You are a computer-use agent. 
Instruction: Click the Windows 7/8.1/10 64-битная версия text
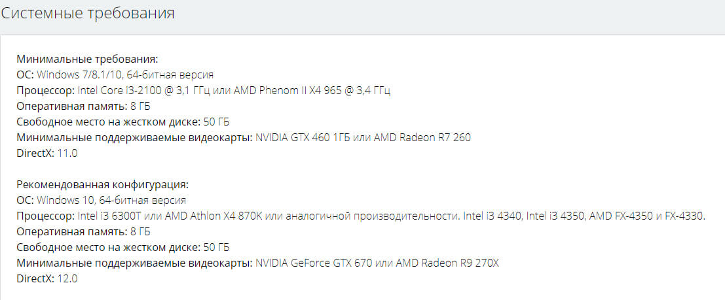(x=125, y=75)
